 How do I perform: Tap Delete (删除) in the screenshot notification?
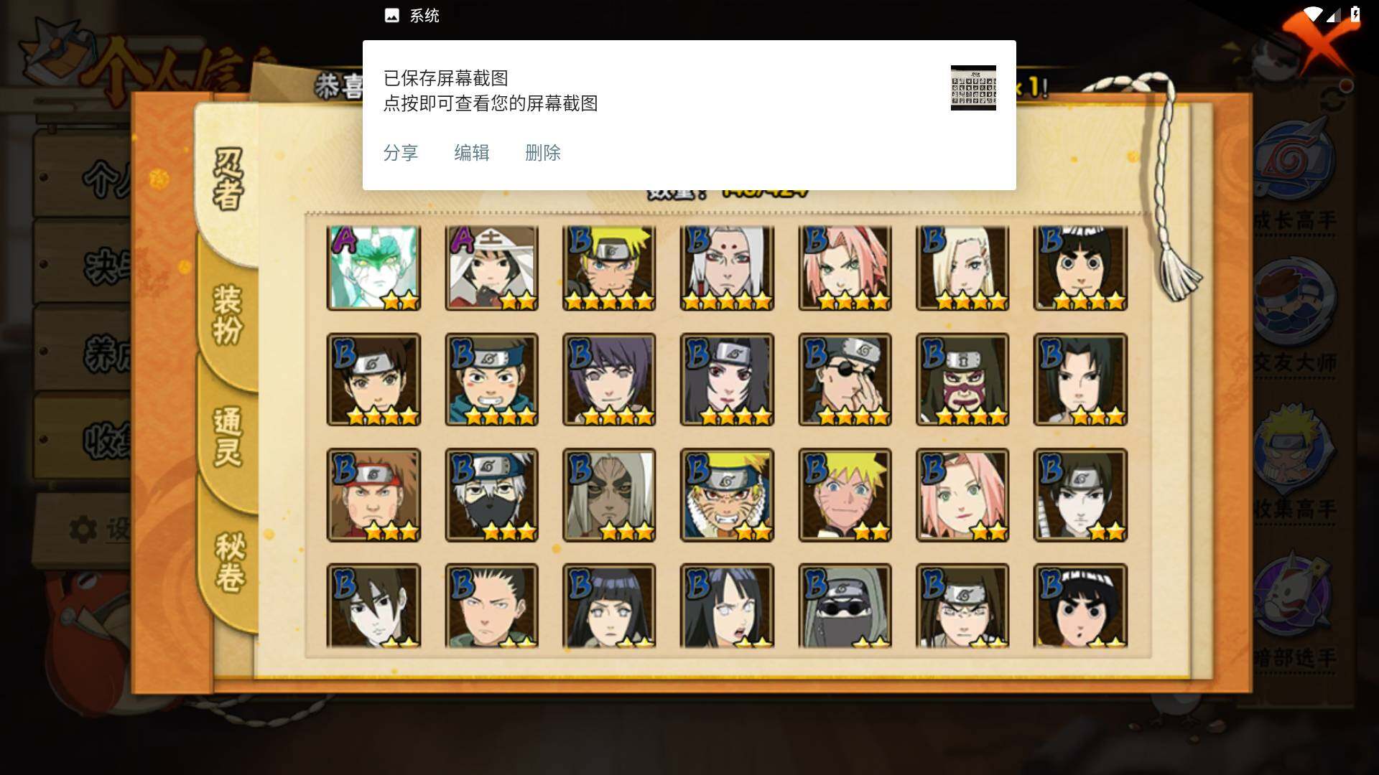pos(542,153)
